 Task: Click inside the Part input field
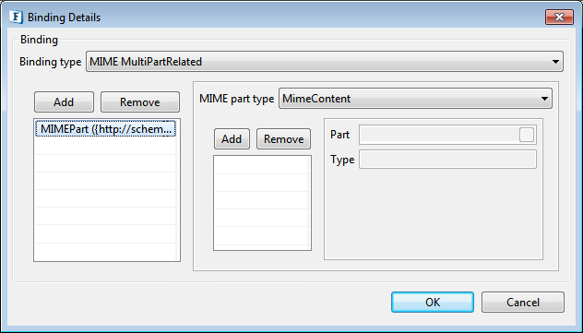click(439, 135)
